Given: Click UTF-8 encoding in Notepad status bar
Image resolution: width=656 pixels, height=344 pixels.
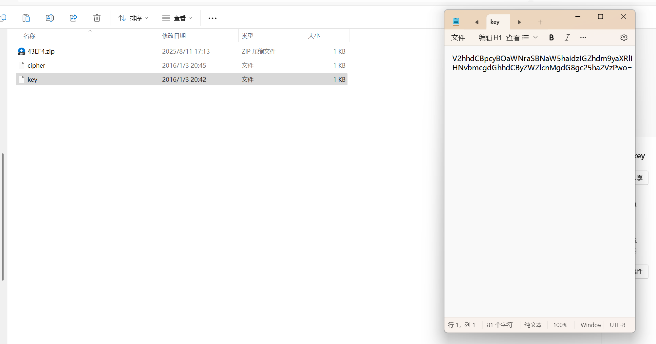Looking at the screenshot, I should [617, 325].
